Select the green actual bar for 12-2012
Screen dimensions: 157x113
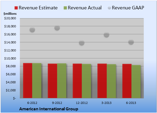pos(87,81)
